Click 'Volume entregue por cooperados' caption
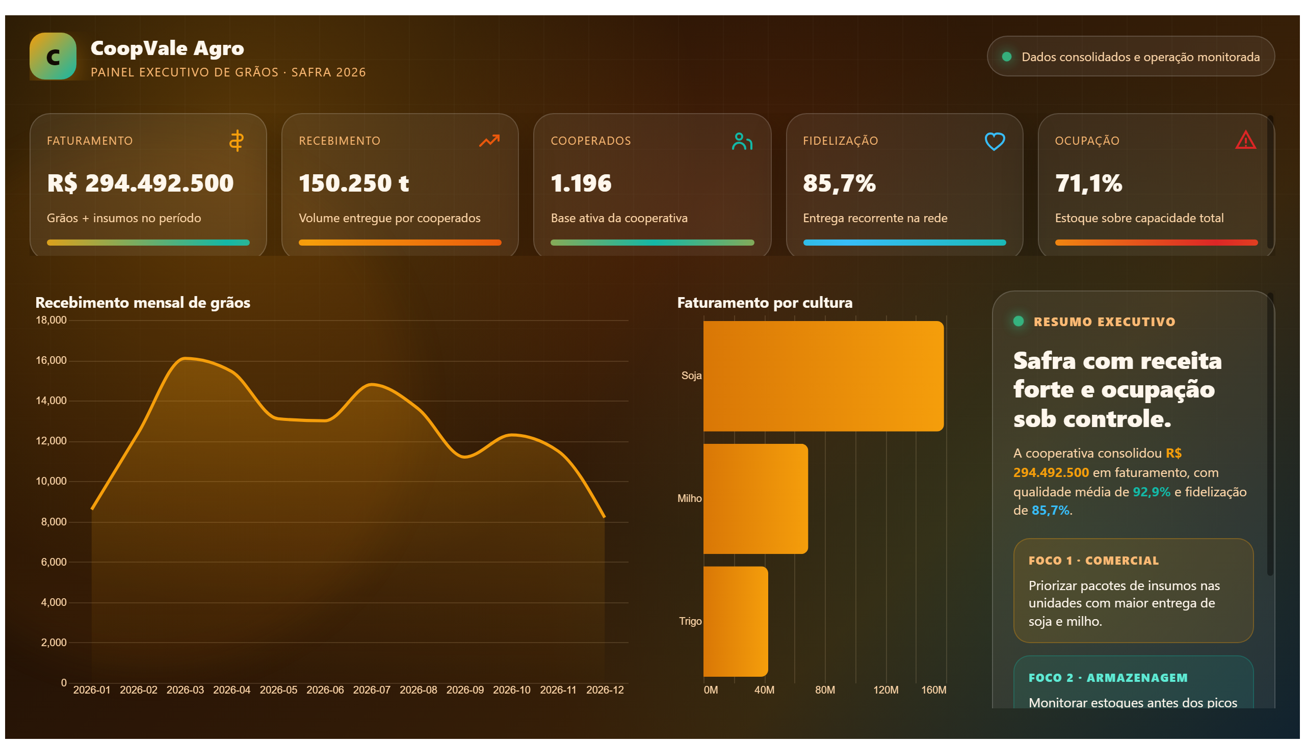1305x744 pixels. point(389,218)
